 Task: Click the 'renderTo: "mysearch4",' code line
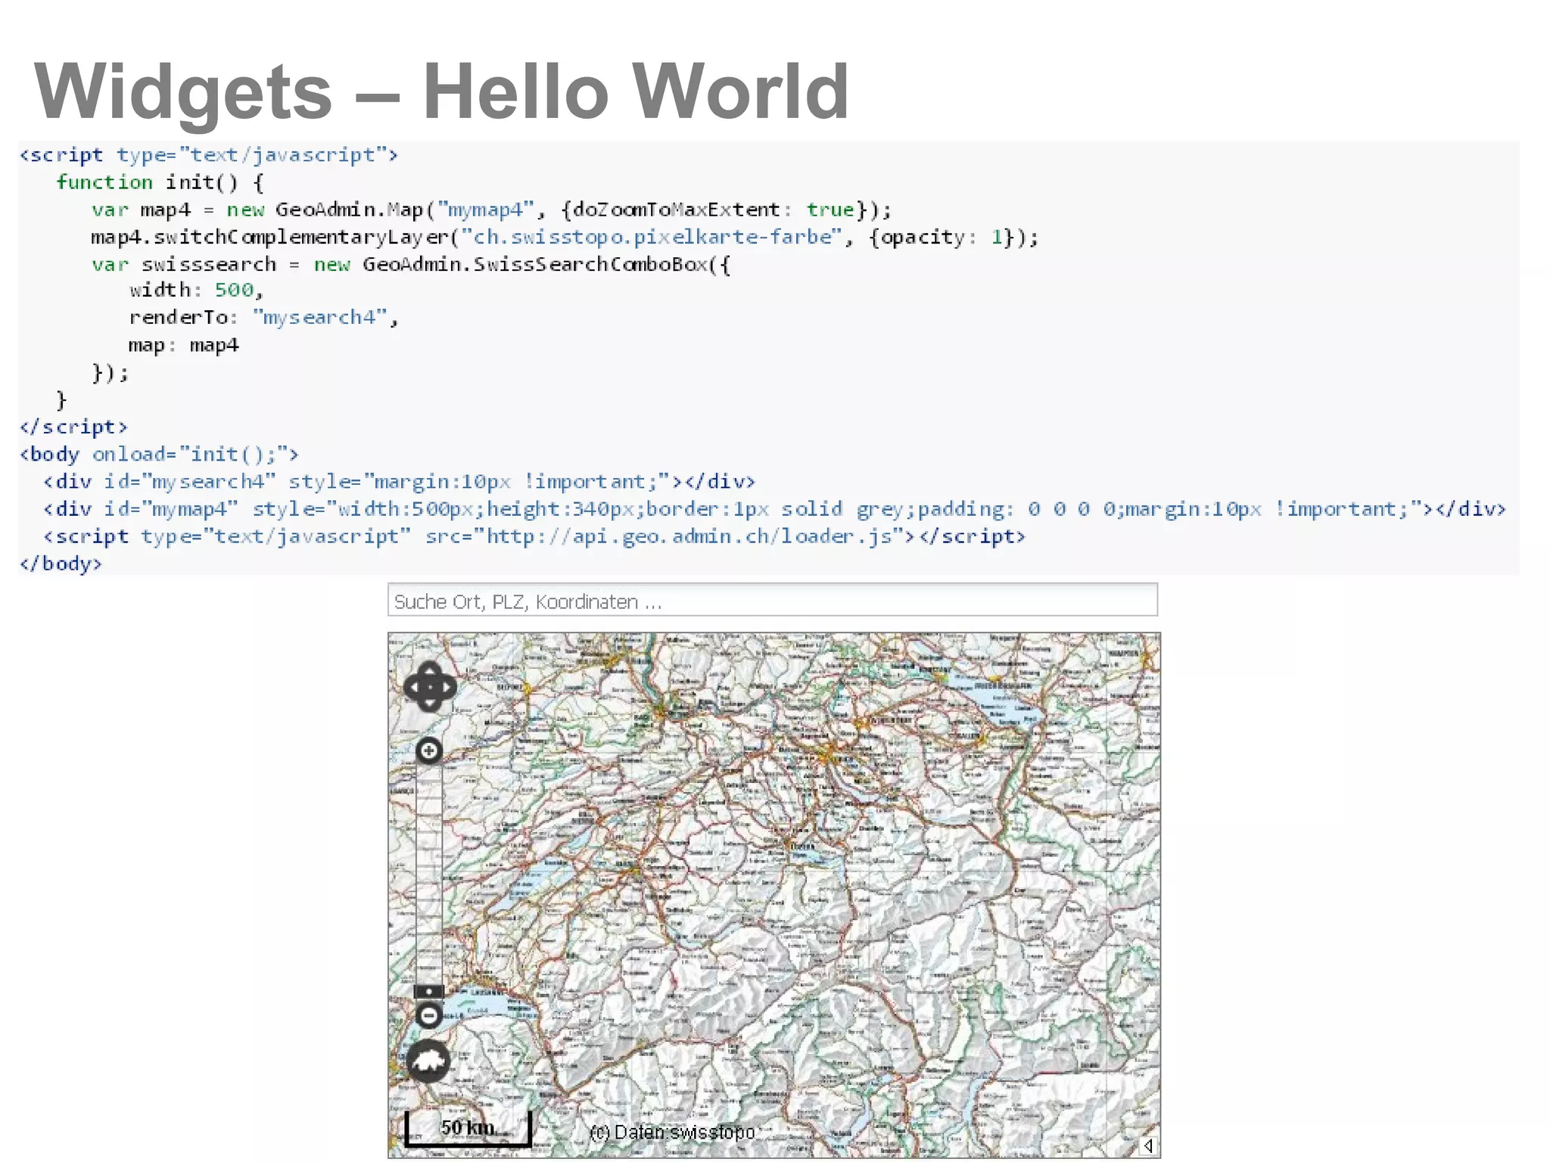[263, 318]
